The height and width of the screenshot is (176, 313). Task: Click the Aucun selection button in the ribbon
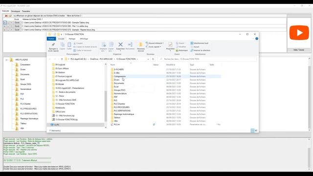point(195,47)
